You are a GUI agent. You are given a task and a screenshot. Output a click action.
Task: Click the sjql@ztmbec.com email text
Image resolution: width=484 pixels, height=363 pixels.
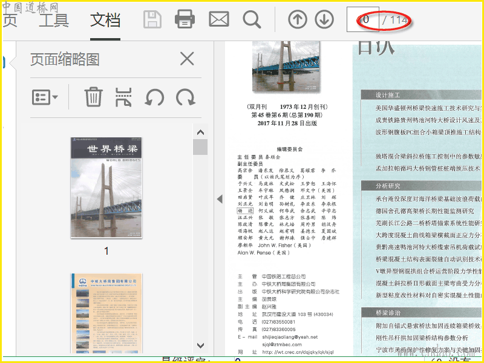click(x=282, y=344)
